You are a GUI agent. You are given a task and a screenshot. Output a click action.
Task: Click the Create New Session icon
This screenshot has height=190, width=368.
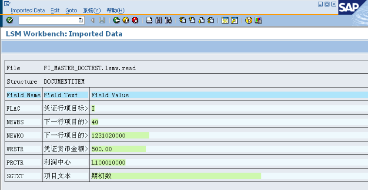(225, 20)
